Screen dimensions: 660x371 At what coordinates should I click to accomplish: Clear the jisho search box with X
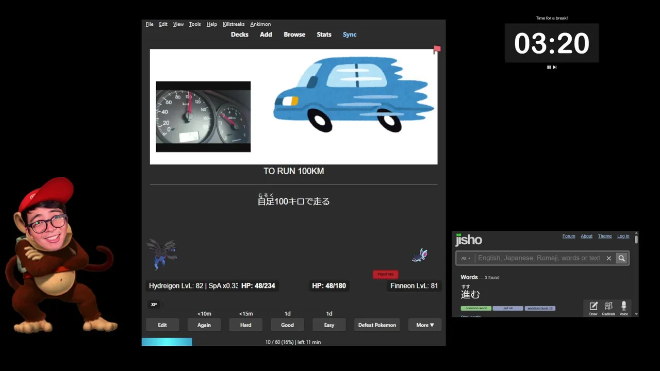(x=608, y=258)
